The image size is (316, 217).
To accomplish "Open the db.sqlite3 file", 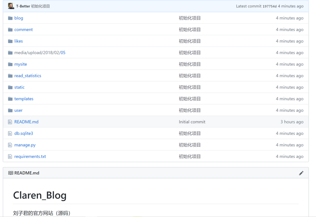I will pos(24,133).
